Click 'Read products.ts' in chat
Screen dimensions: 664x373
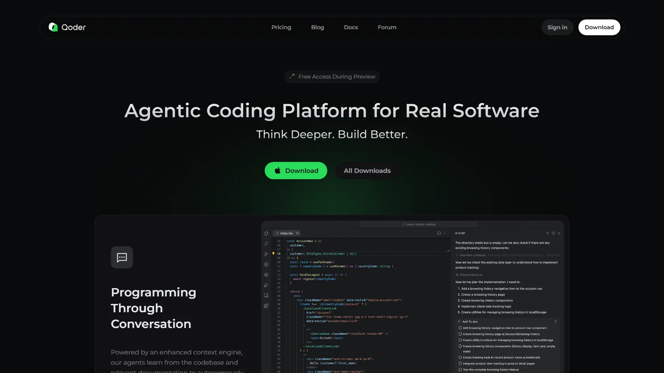click(471, 275)
